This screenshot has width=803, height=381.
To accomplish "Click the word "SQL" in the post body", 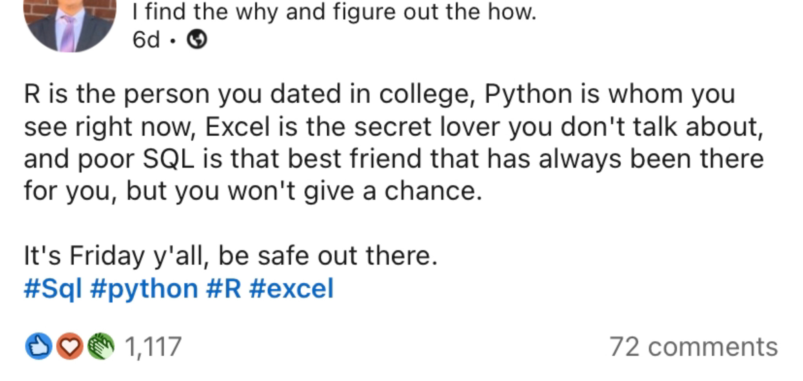I will (x=168, y=159).
